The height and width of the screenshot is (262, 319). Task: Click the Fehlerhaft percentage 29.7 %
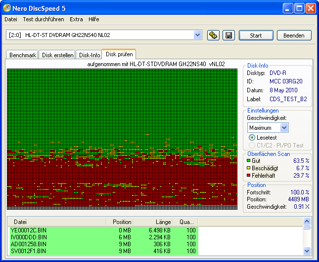[x=301, y=175]
